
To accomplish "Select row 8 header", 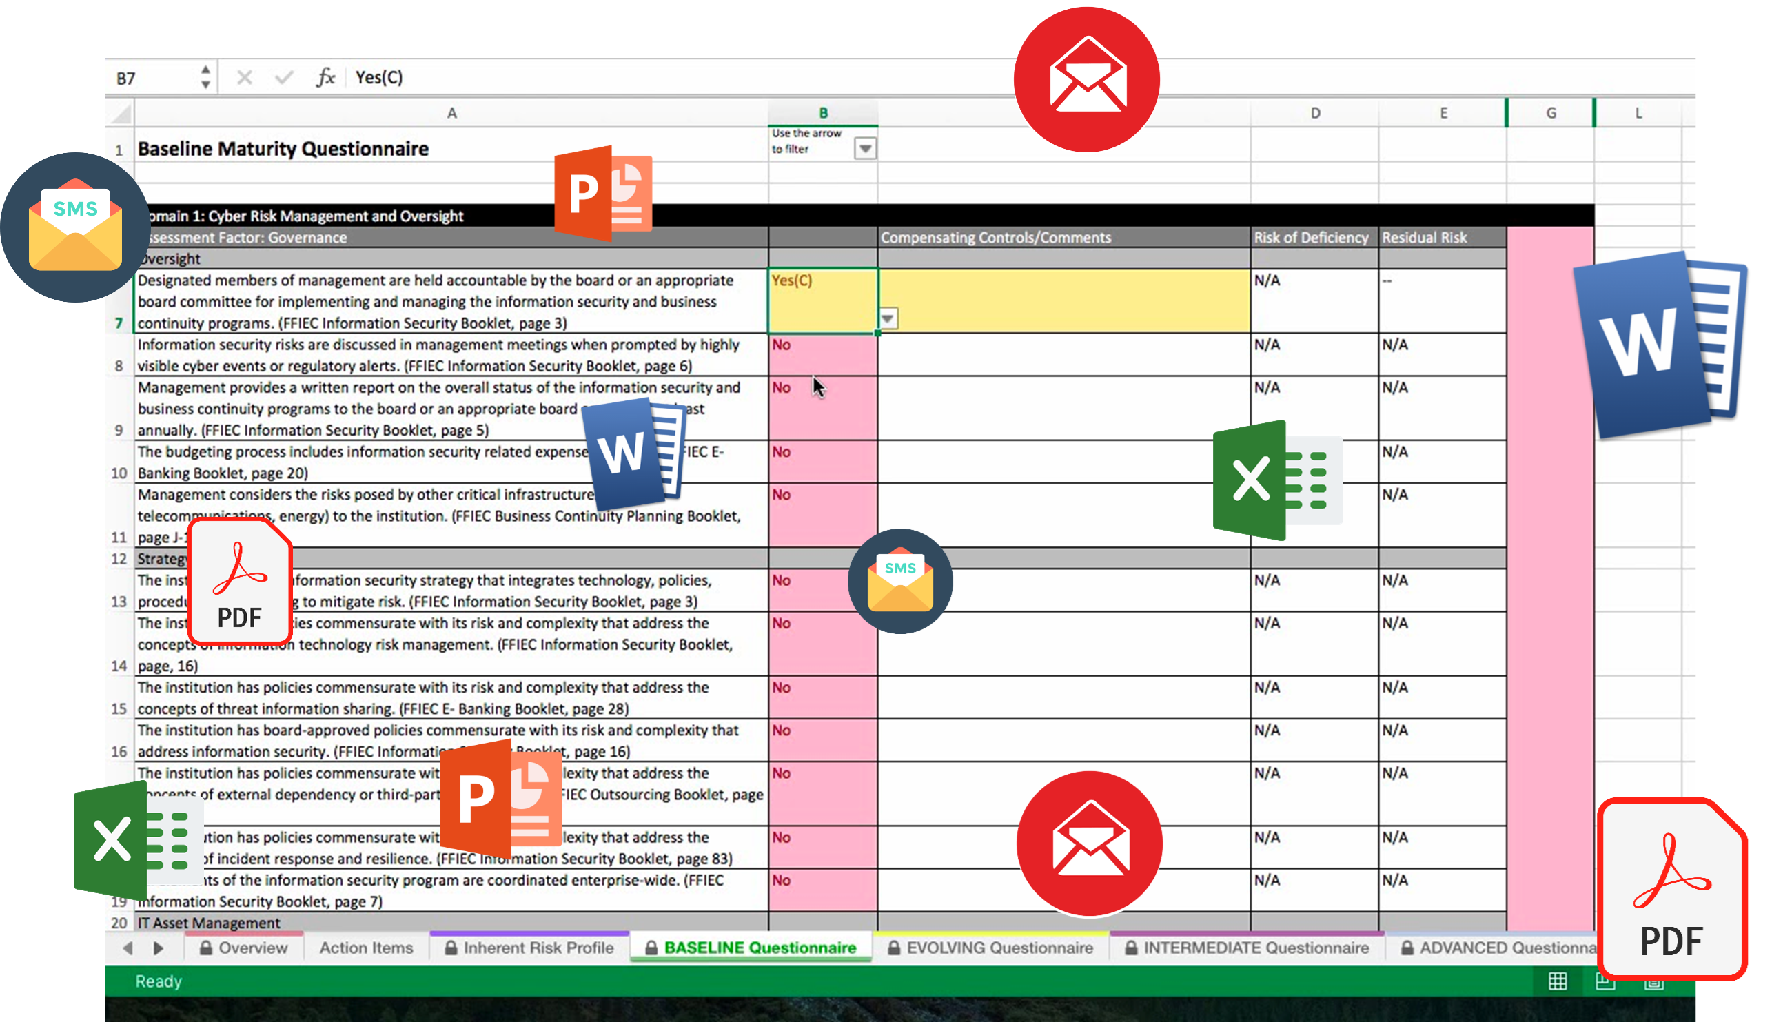I will pyautogui.click(x=119, y=355).
